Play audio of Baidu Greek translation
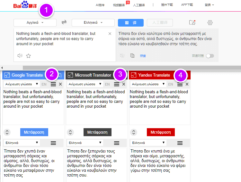Viewport: 241px width, 182px height. click(122, 55)
